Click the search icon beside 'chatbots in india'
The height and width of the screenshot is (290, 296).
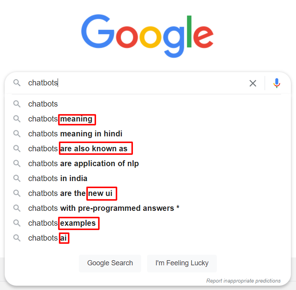17,178
